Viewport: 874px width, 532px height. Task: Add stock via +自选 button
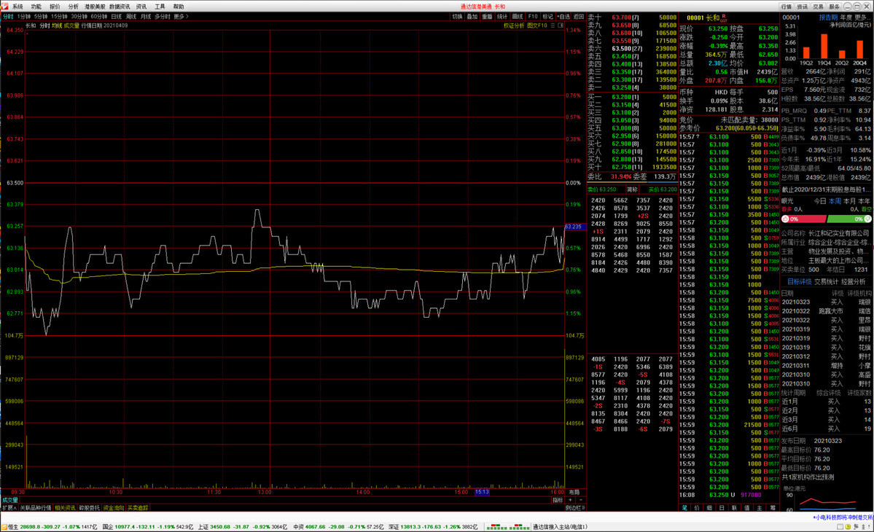point(563,17)
